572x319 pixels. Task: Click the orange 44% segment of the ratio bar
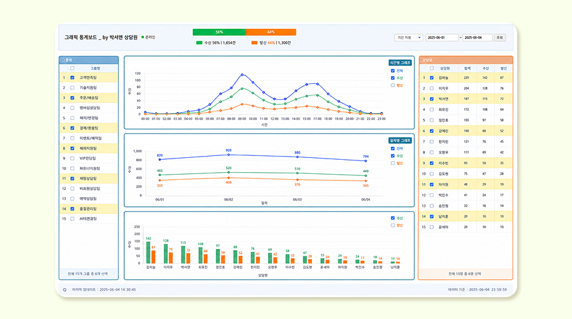click(271, 32)
